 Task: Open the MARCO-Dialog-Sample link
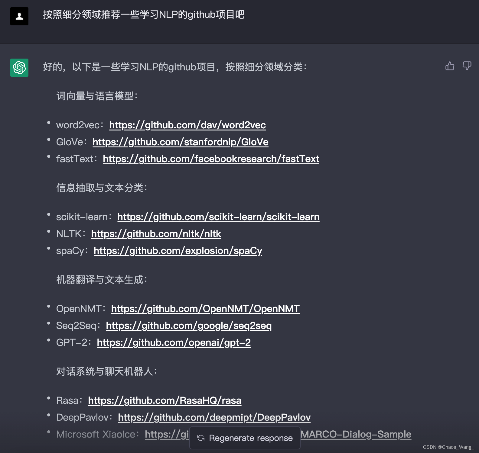pos(356,434)
